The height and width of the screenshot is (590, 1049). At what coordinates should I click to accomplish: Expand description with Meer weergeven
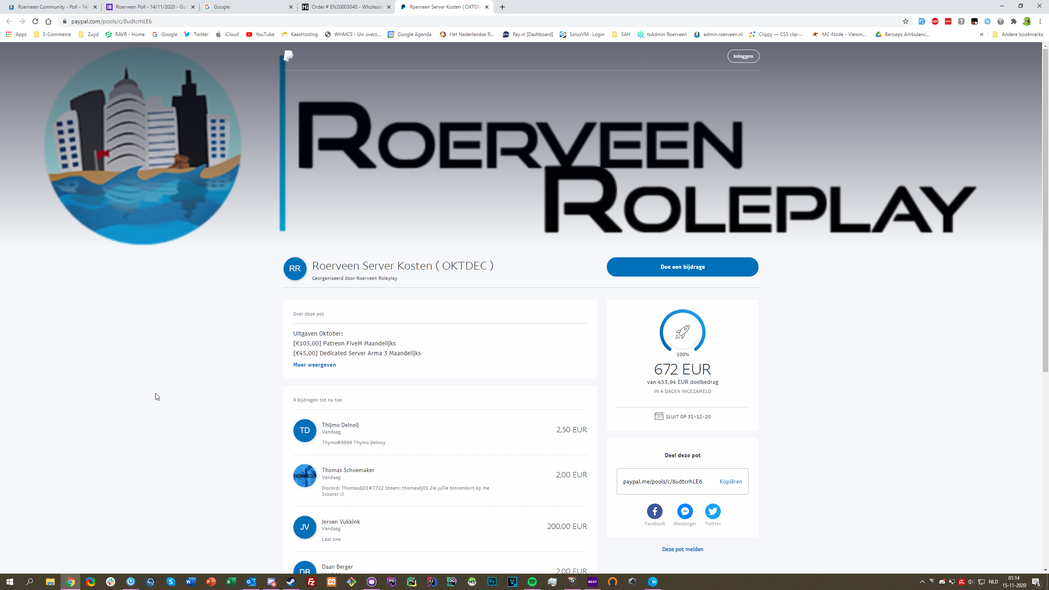[314, 365]
